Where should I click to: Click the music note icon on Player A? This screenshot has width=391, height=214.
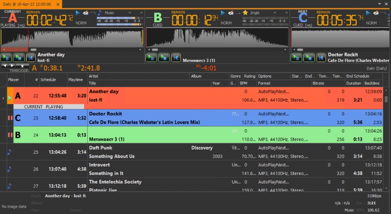pyautogui.click(x=100, y=13)
